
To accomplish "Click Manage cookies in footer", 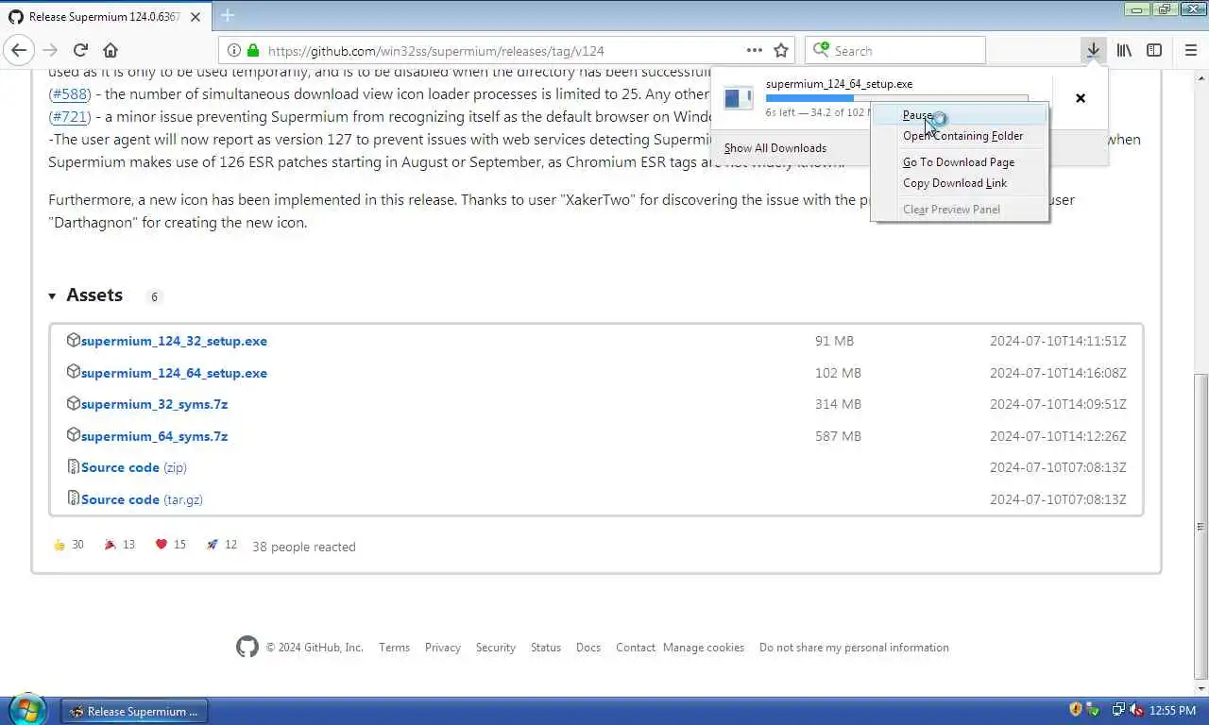I will [x=704, y=648].
